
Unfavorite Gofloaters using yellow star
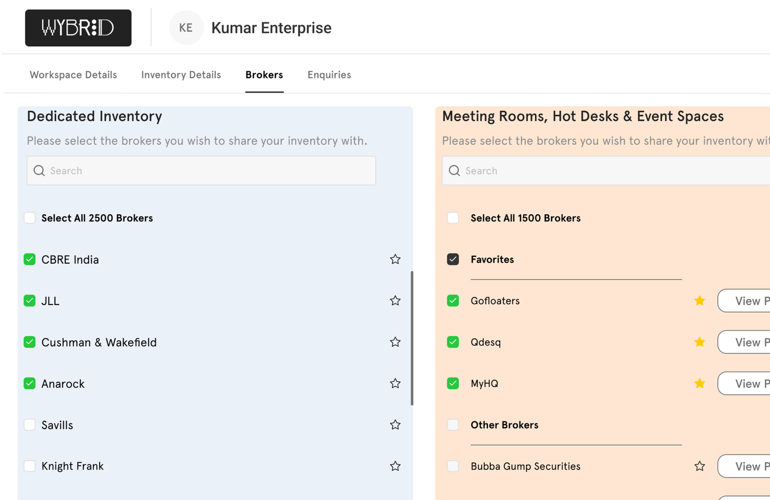point(700,301)
